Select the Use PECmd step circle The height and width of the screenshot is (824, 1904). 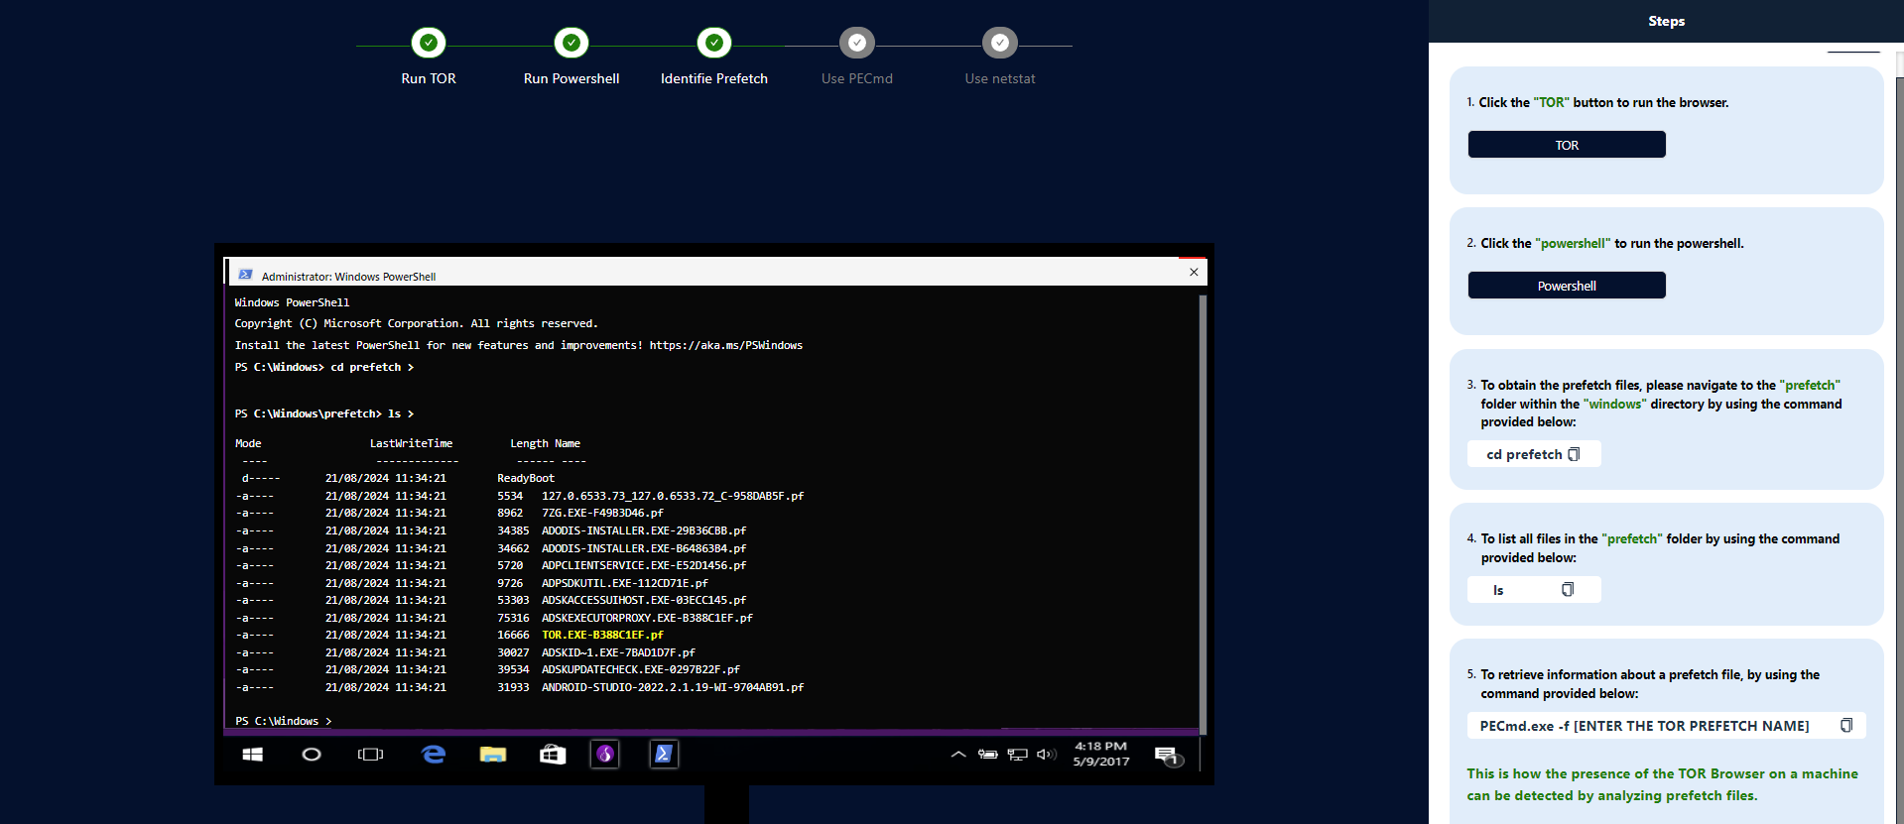click(857, 43)
